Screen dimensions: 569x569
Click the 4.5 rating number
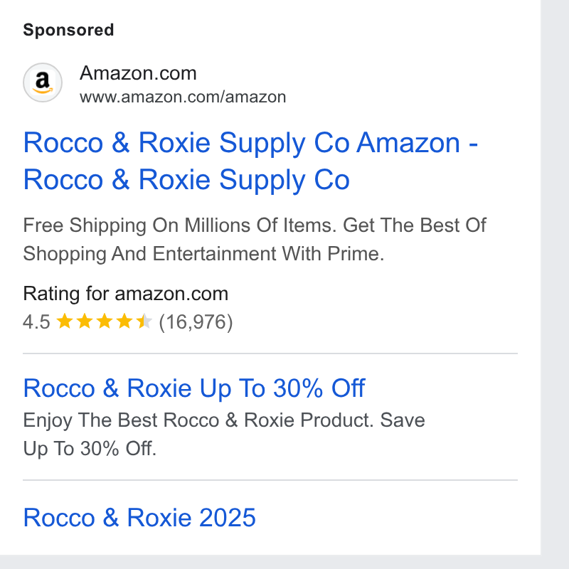(36, 322)
